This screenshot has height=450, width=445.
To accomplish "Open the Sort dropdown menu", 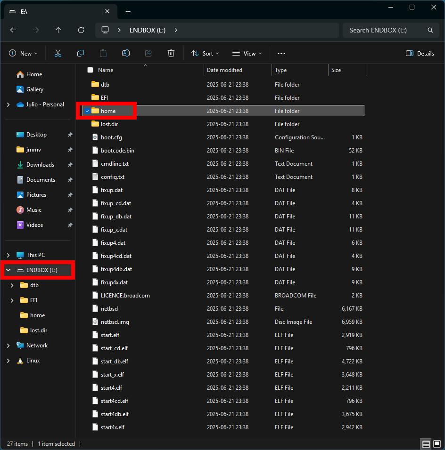I will [205, 53].
